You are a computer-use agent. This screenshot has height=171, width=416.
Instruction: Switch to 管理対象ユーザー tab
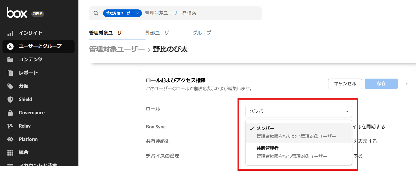click(108, 33)
